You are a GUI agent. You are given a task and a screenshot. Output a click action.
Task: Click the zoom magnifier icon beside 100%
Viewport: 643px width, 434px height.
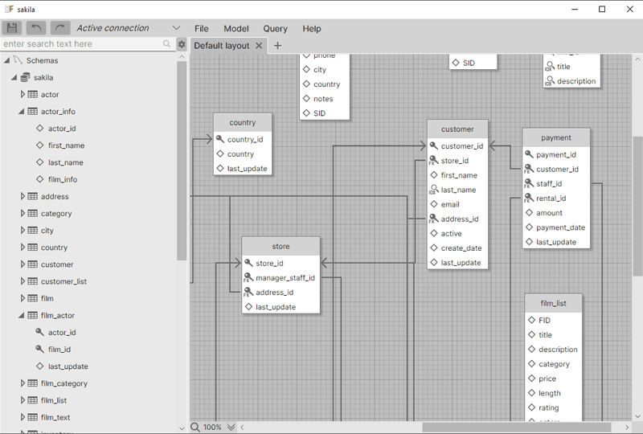[x=195, y=427]
